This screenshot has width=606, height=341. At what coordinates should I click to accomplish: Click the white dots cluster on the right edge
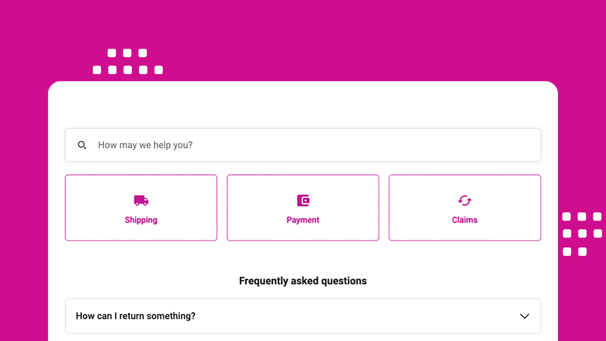[582, 234]
